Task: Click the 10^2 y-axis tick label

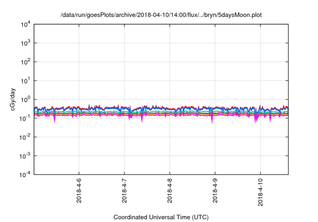Action: click(x=25, y=62)
